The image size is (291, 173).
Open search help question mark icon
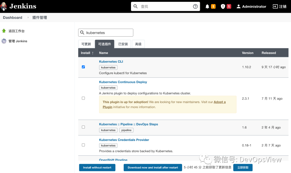[195, 6]
